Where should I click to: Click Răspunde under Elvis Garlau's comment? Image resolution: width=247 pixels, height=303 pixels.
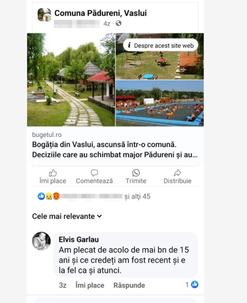pyautogui.click(x=129, y=285)
